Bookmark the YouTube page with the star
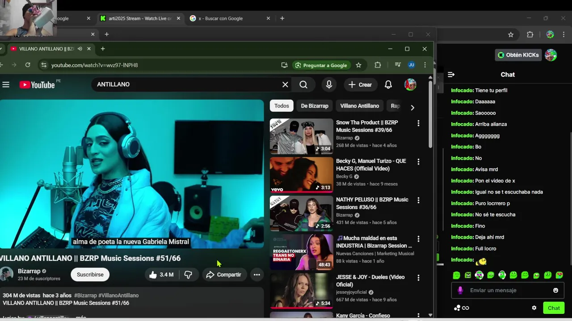The image size is (572, 321). tap(358, 65)
